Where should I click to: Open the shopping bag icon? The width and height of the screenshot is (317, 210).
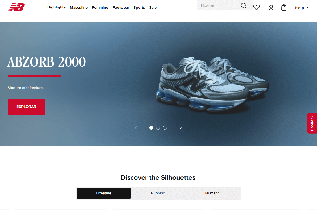coord(284,7)
